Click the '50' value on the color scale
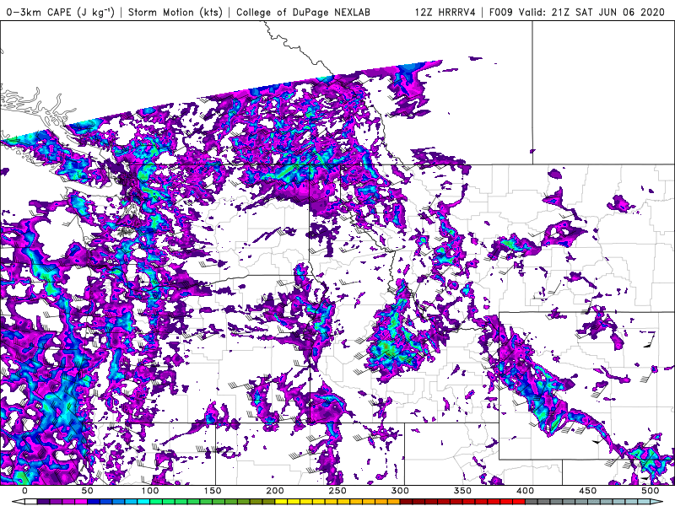Image resolution: width=675 pixels, height=506 pixels. pos(88,491)
